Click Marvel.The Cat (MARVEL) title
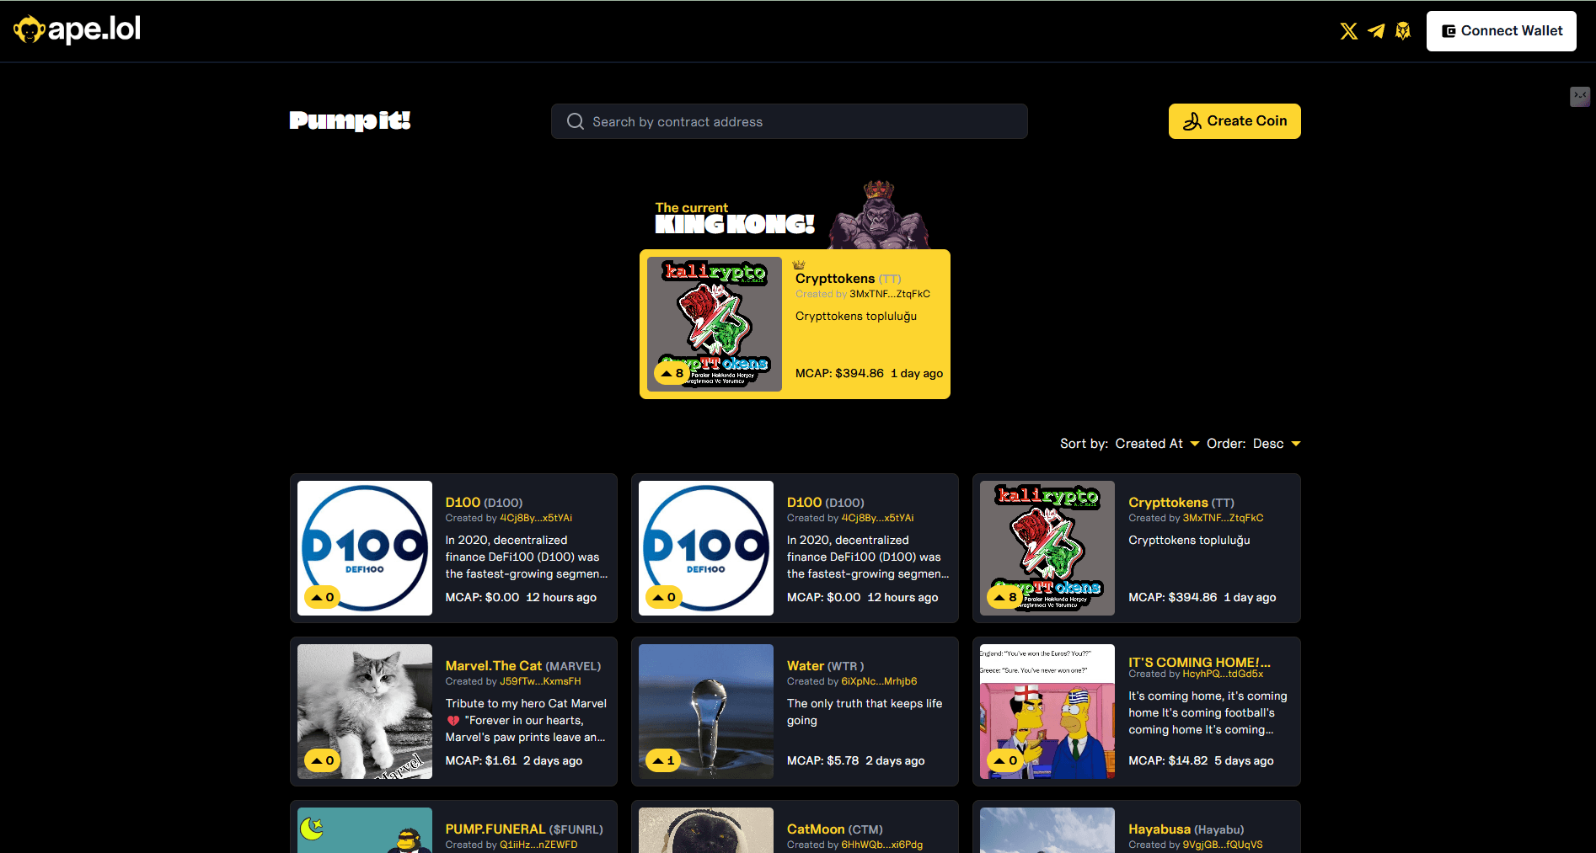This screenshot has width=1596, height=853. click(x=523, y=666)
